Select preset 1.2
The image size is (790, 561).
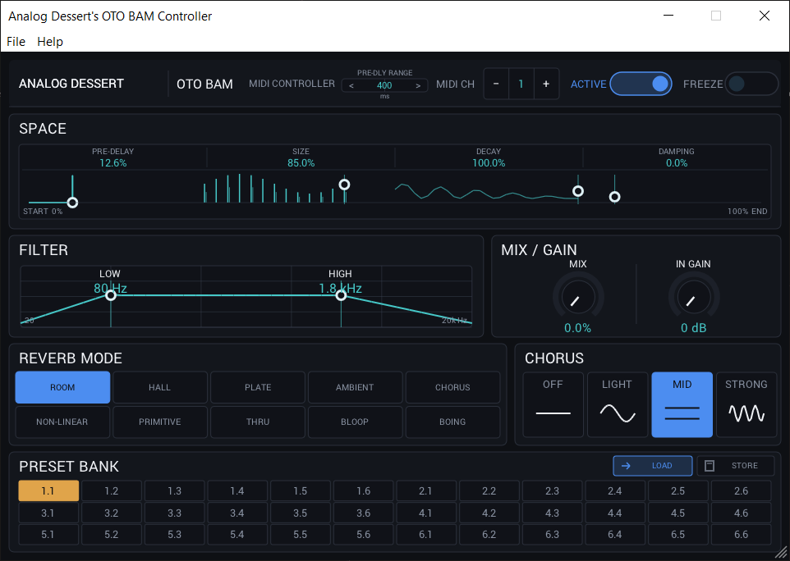click(112, 491)
